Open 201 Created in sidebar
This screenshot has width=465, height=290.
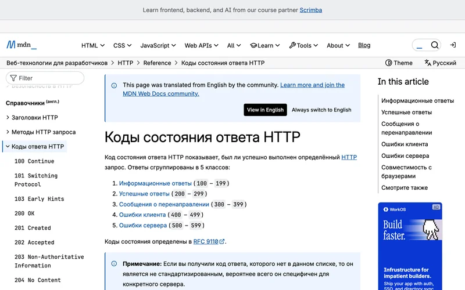pos(33,228)
